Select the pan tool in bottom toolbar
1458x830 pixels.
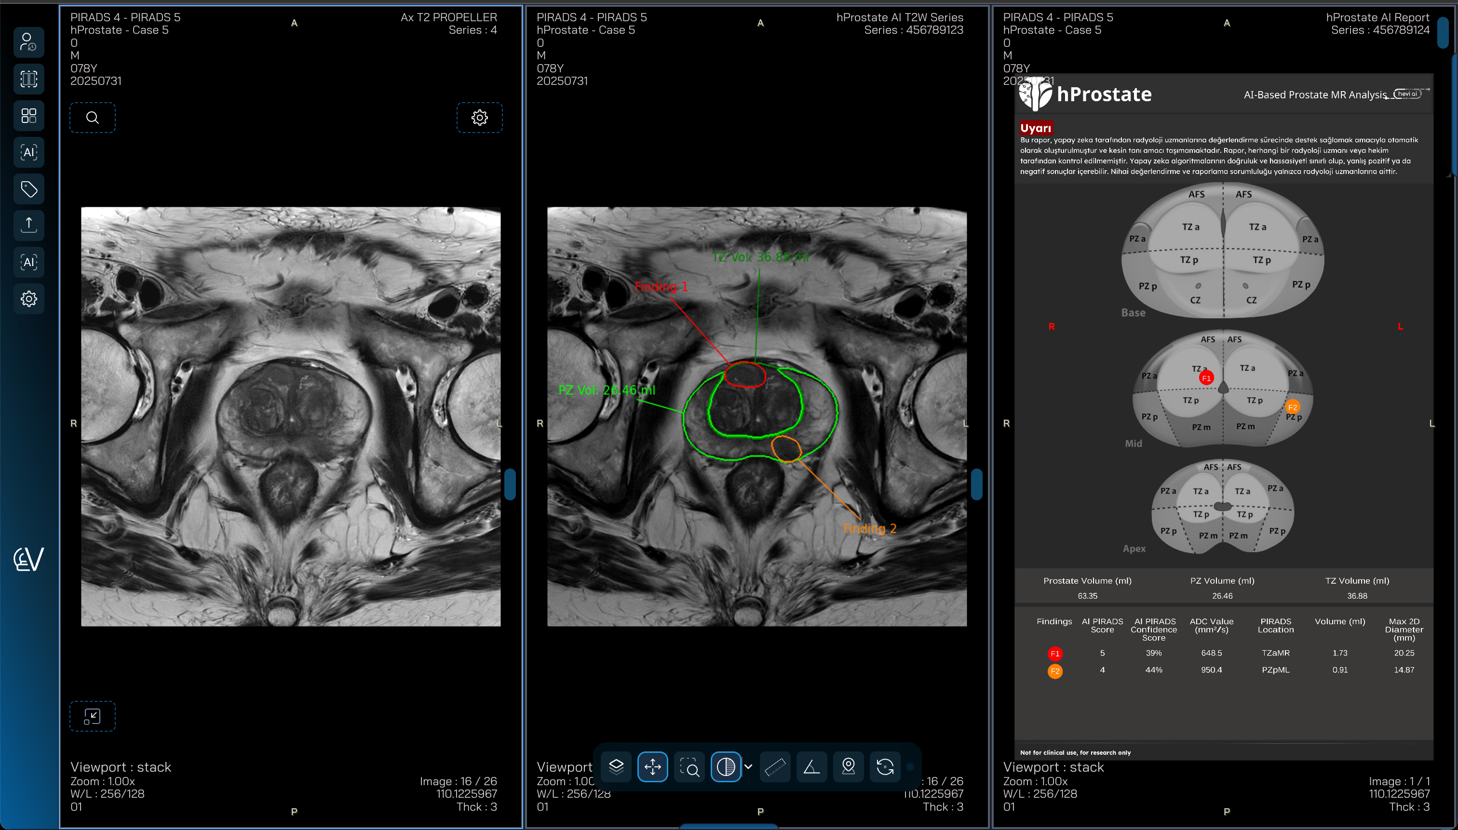[653, 767]
